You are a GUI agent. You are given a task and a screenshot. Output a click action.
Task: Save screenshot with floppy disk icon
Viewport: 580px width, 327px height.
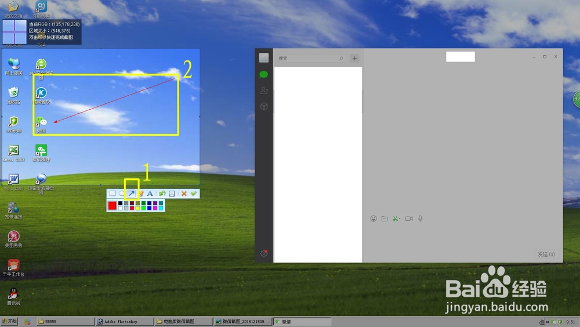[172, 193]
